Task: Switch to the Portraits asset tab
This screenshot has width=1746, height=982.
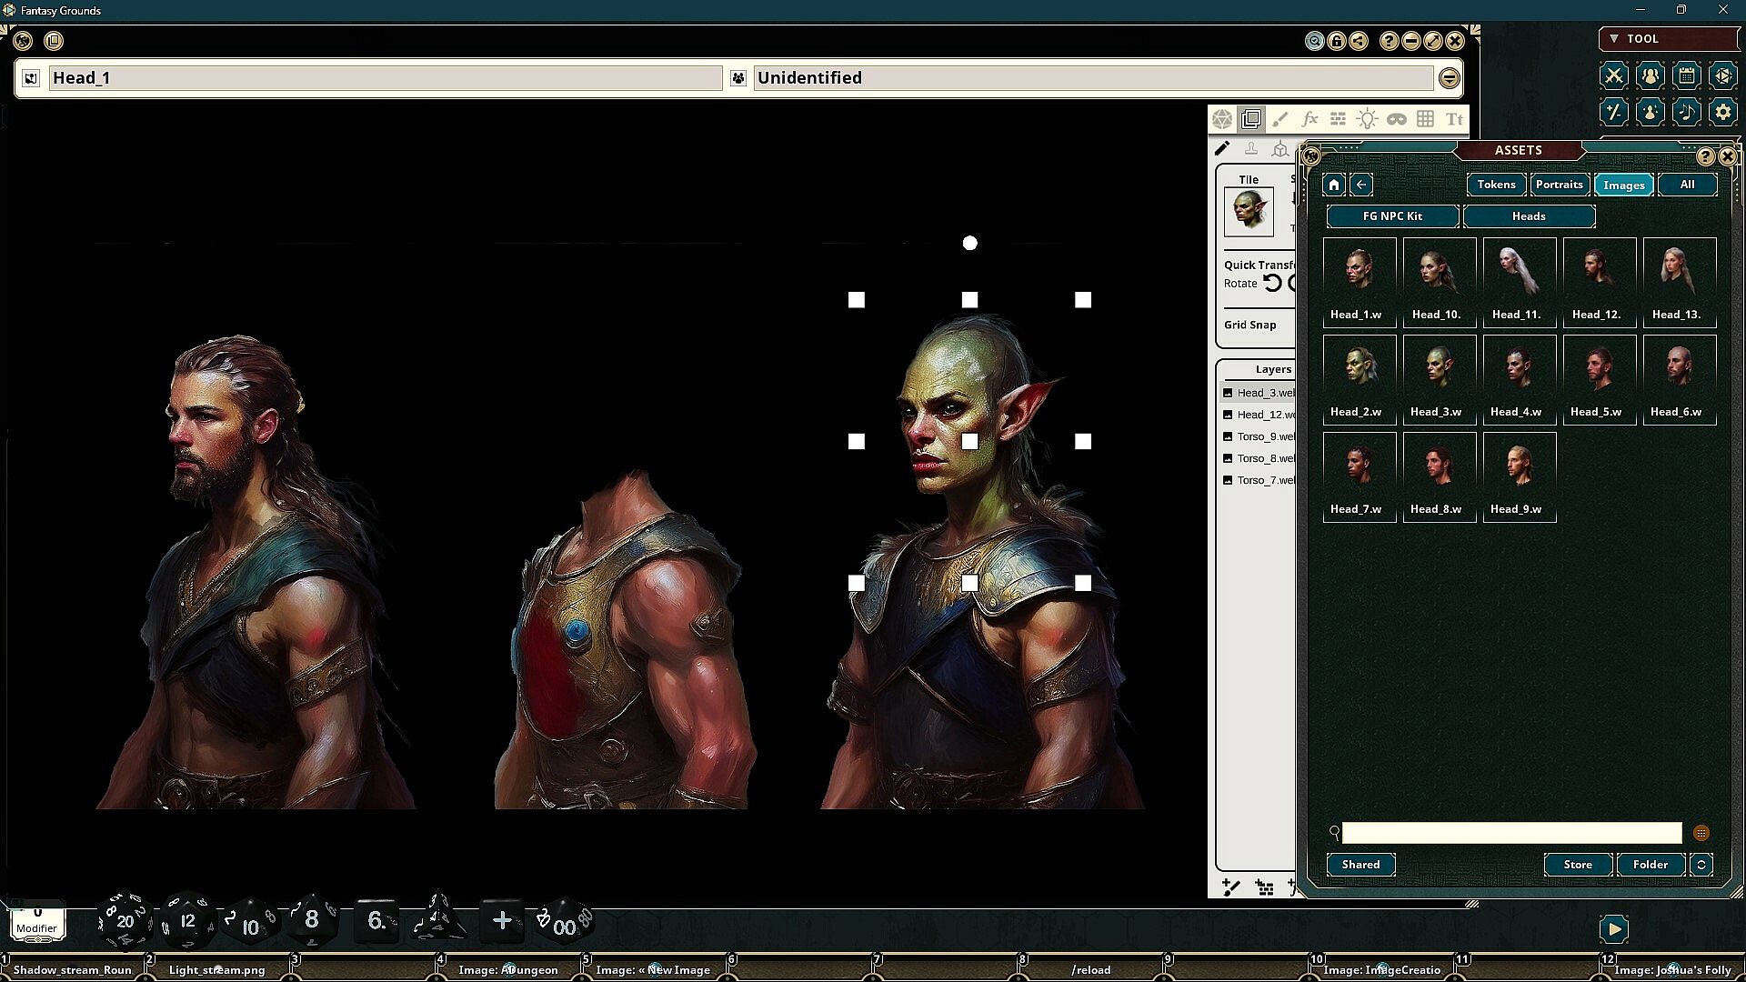Action: [1559, 185]
